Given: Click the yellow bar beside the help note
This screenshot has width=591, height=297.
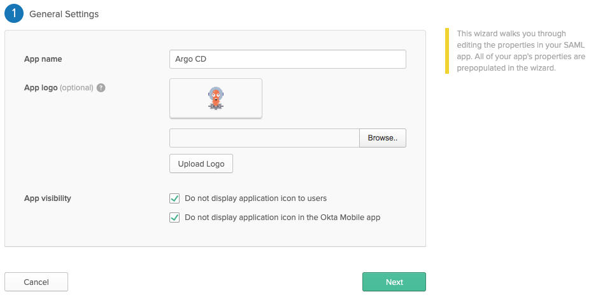Looking at the screenshot, I should (x=447, y=51).
